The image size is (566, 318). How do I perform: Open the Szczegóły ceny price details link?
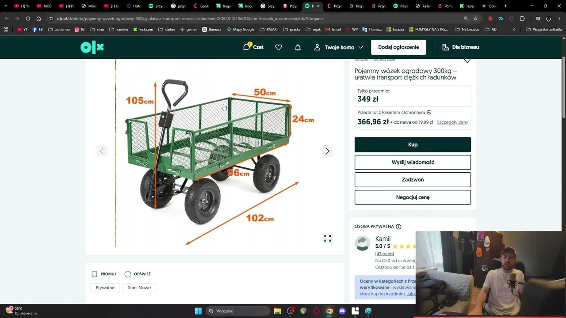click(452, 122)
